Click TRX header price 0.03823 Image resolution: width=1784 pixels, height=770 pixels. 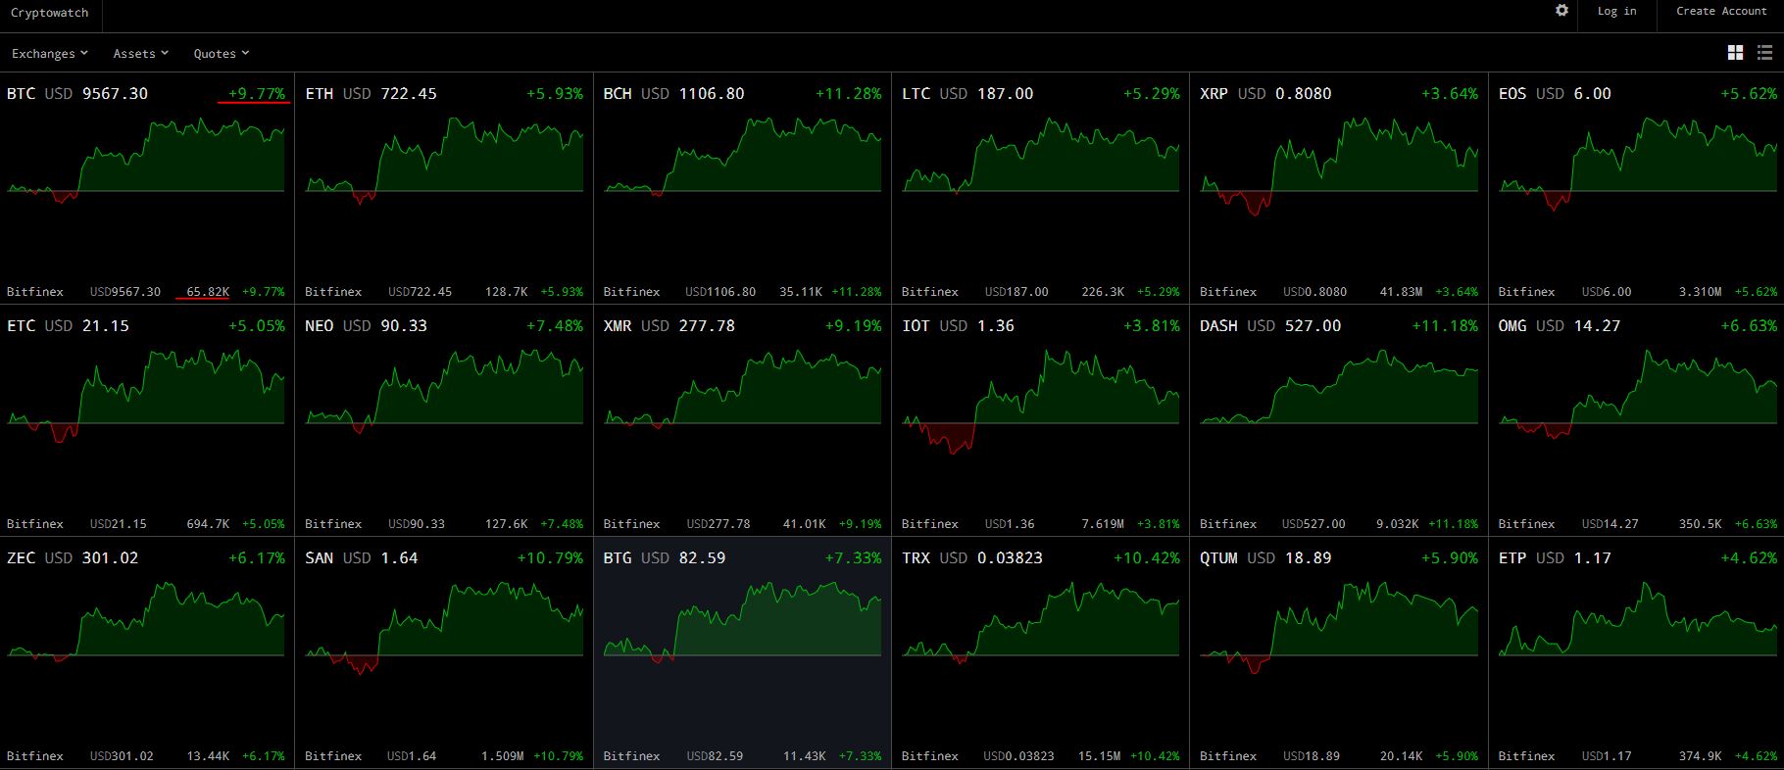(1010, 558)
